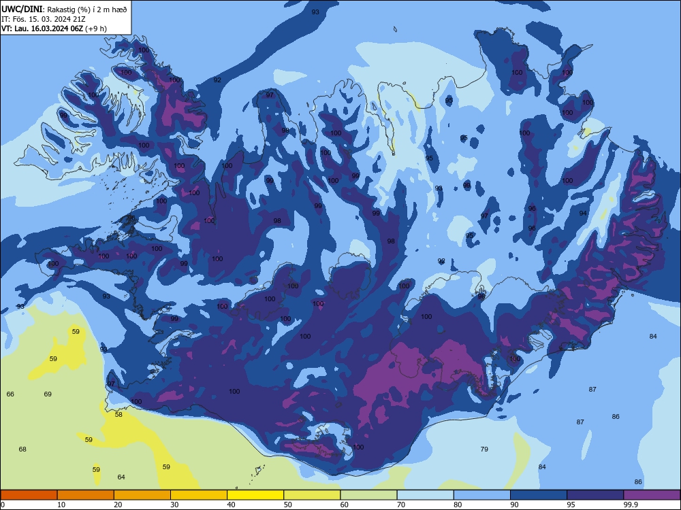Click the '99.9' legend scale label
The height and width of the screenshot is (510, 681).
[631, 505]
